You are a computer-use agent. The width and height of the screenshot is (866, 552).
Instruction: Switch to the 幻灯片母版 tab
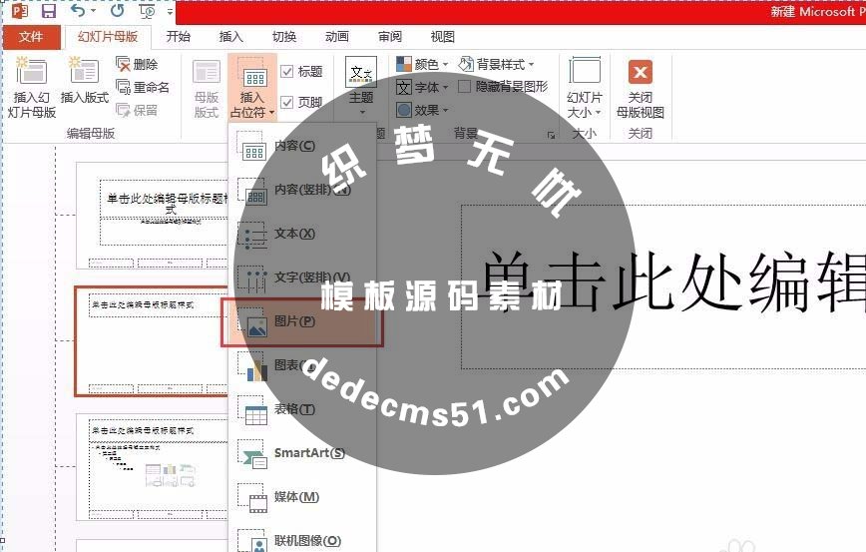[x=108, y=37]
